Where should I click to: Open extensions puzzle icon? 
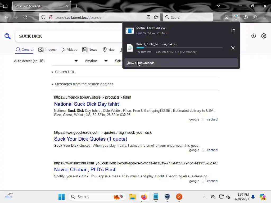[x=255, y=17]
